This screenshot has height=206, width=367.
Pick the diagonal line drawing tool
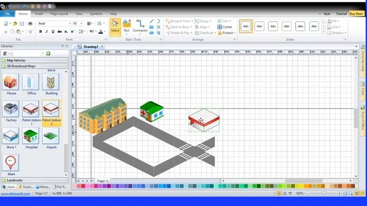click(x=151, y=21)
